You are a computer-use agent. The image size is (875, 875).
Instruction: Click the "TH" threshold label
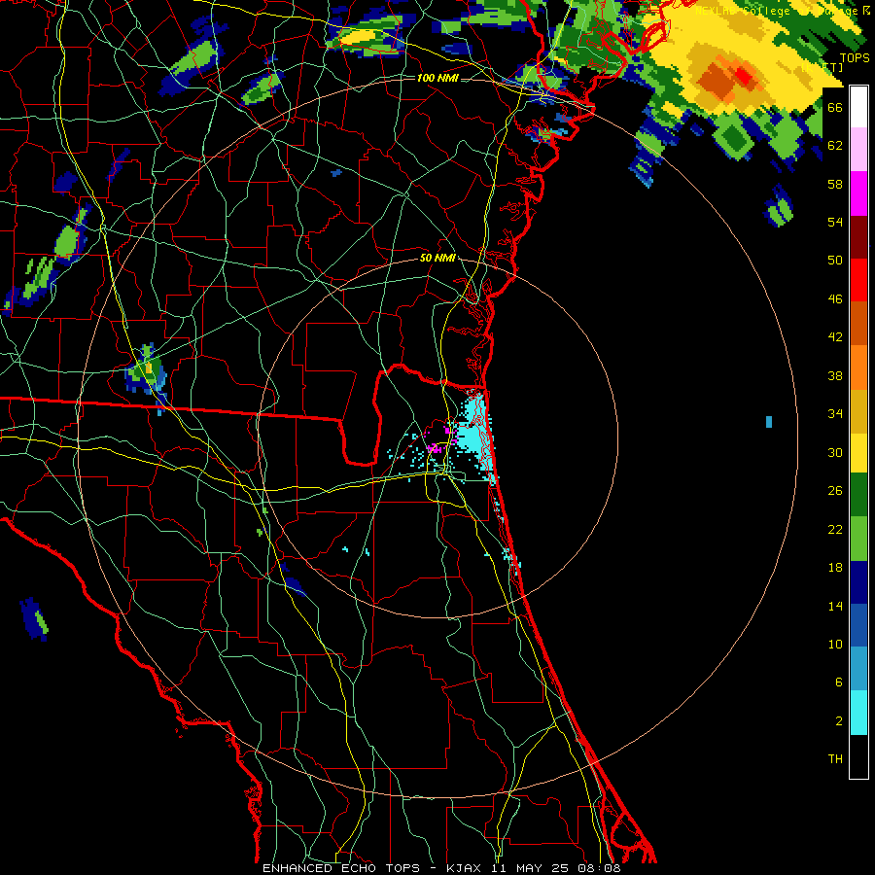pos(835,759)
